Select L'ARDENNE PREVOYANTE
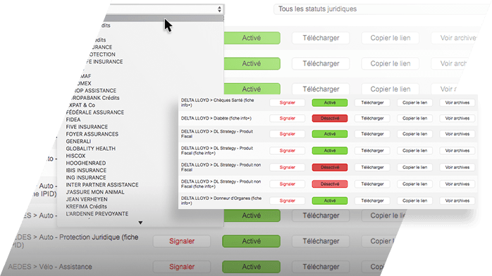The image size is (492, 276). [97, 213]
